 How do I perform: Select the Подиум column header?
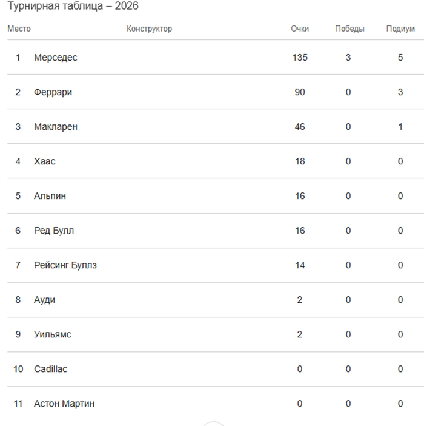coord(400,29)
